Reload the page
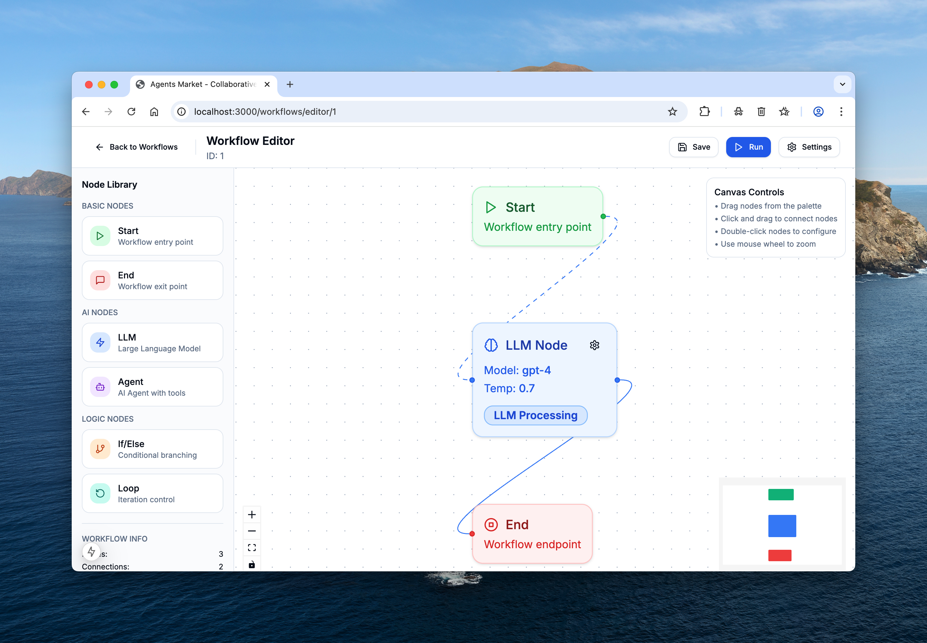Viewport: 927px width, 643px height. coord(131,112)
